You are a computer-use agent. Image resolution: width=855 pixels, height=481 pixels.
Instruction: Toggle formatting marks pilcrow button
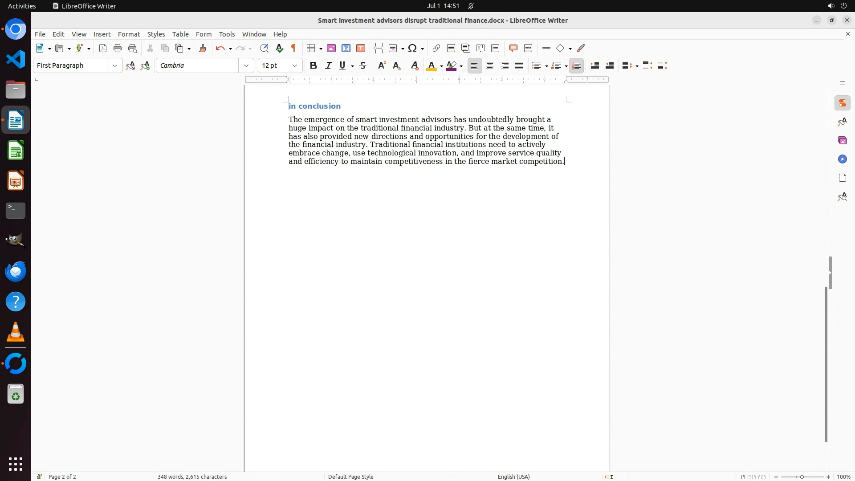tap(293, 49)
